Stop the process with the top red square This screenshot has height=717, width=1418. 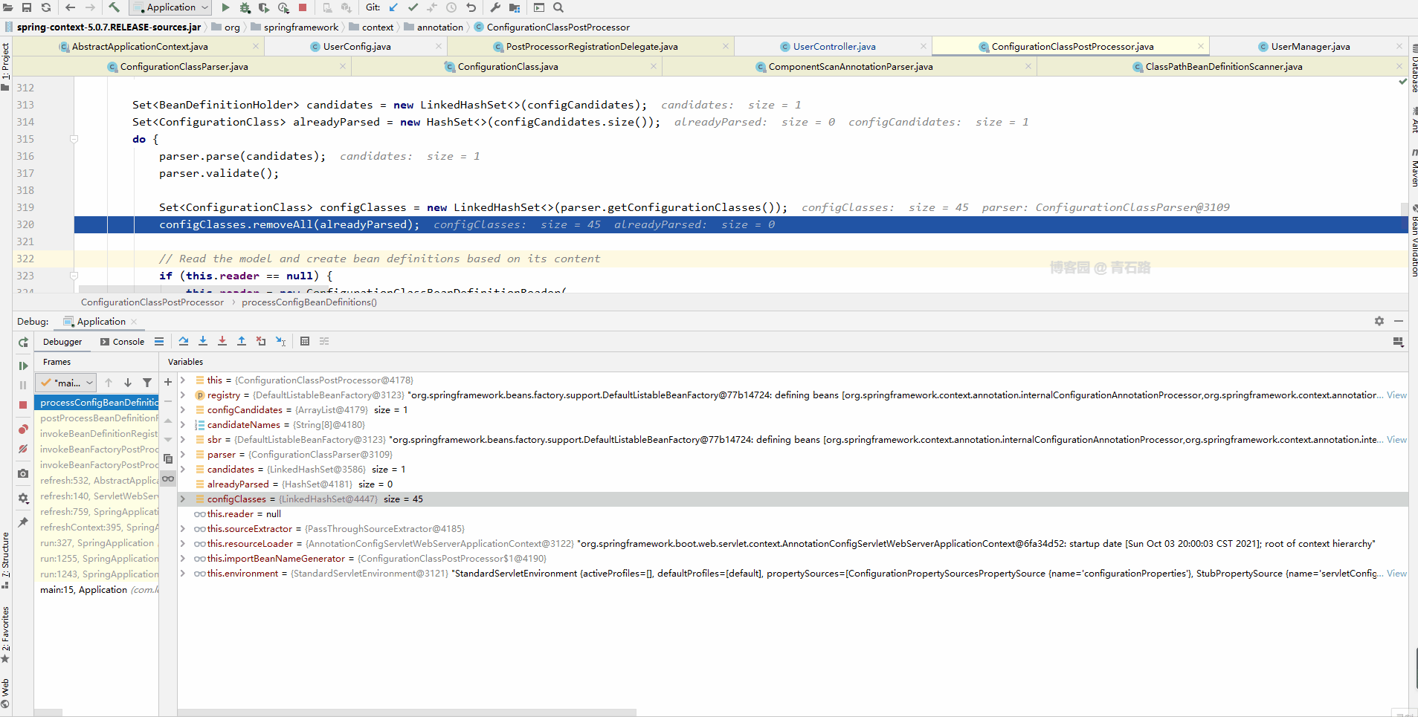(x=303, y=7)
